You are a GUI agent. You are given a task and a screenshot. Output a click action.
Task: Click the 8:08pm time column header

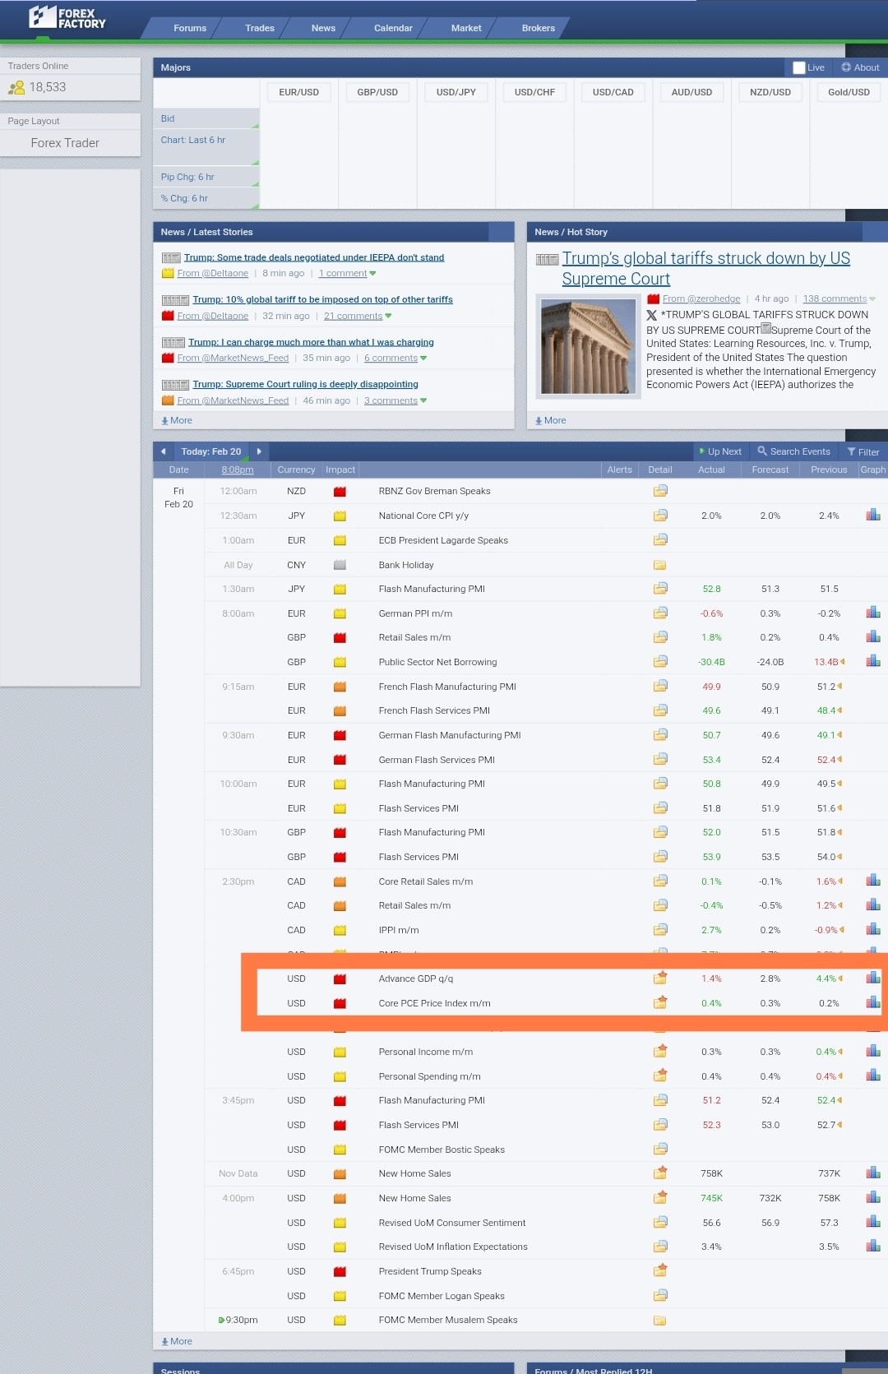pos(238,470)
